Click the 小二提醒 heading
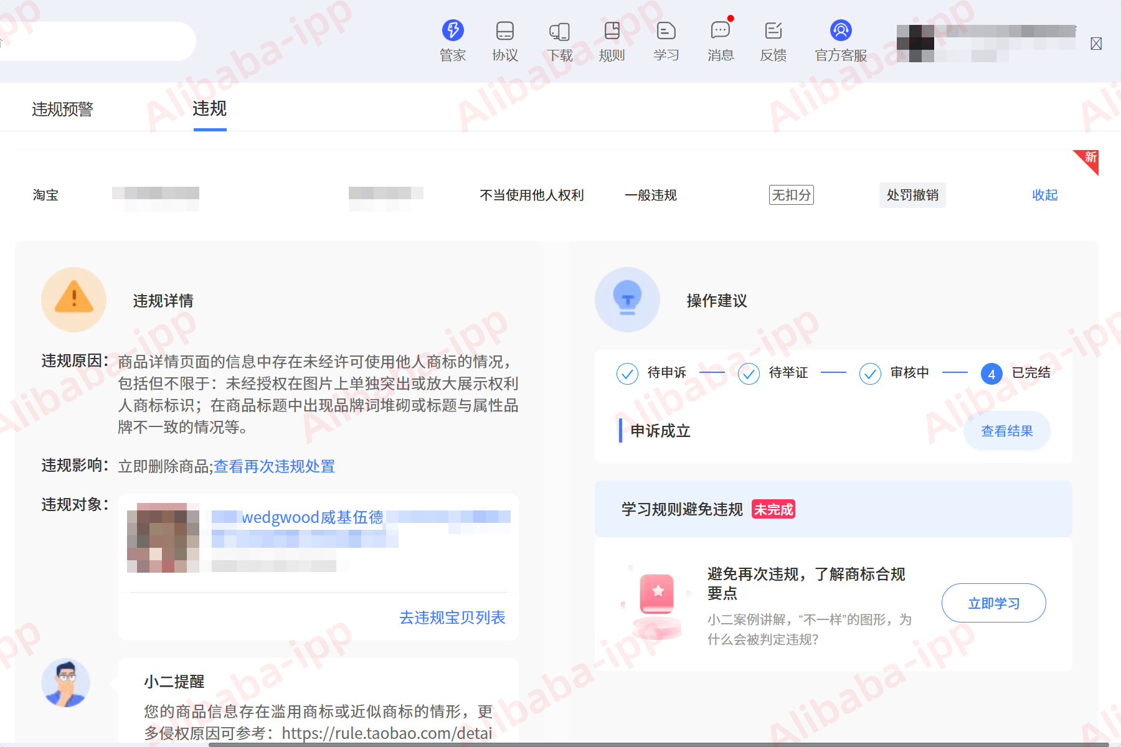 coord(174,682)
